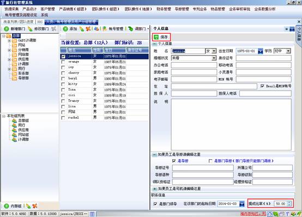The image size is (302, 217).
Task: Check the checkbox for the cherry row
Action: click(x=63, y=73)
